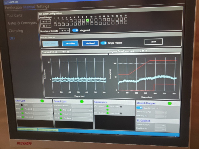Switch to the Manual tab
Screen dimensions: 199x149
pos(29,7)
